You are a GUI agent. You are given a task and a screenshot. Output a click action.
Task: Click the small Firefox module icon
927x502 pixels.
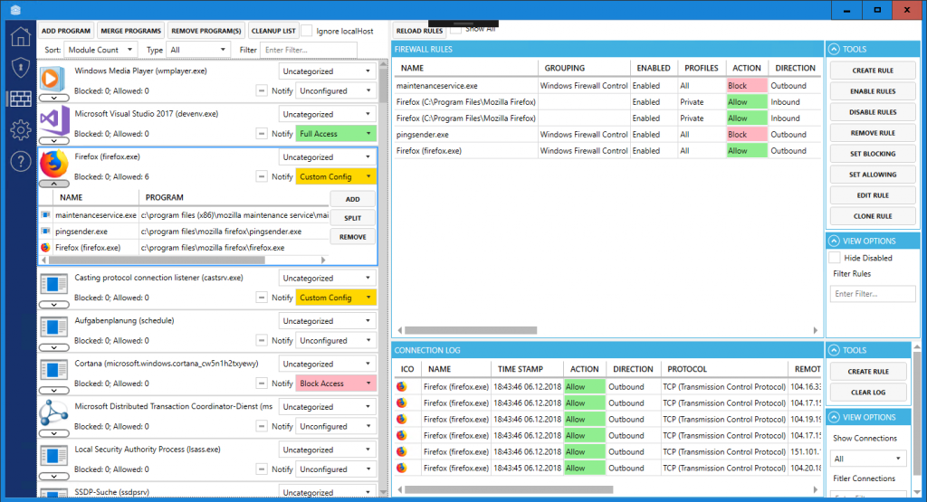pyautogui.click(x=45, y=248)
